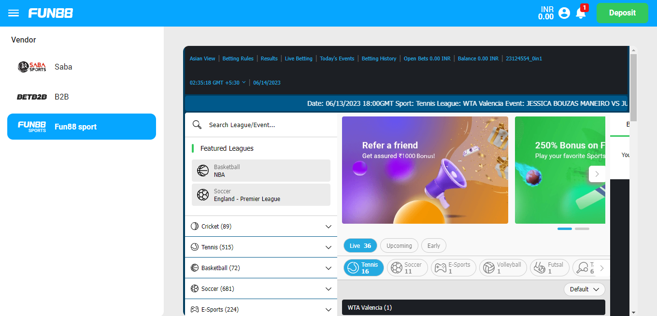
Task: Click the BETB2B logo
Action: (x=32, y=97)
